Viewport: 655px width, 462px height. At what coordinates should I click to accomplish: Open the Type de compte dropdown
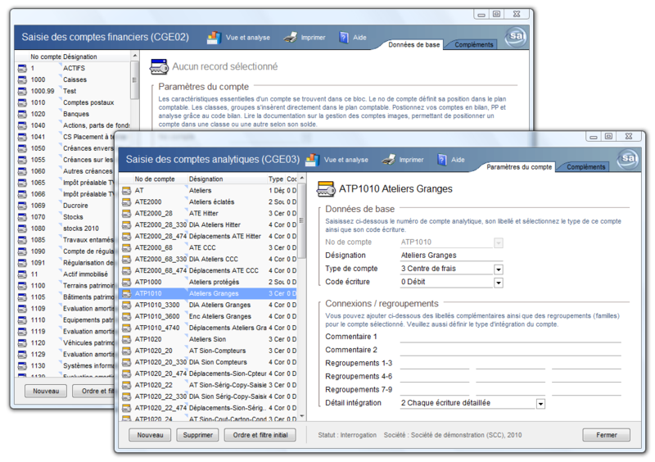click(x=498, y=269)
